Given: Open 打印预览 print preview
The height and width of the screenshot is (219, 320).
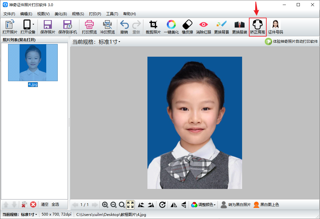Looking at the screenshot, I should (89, 27).
